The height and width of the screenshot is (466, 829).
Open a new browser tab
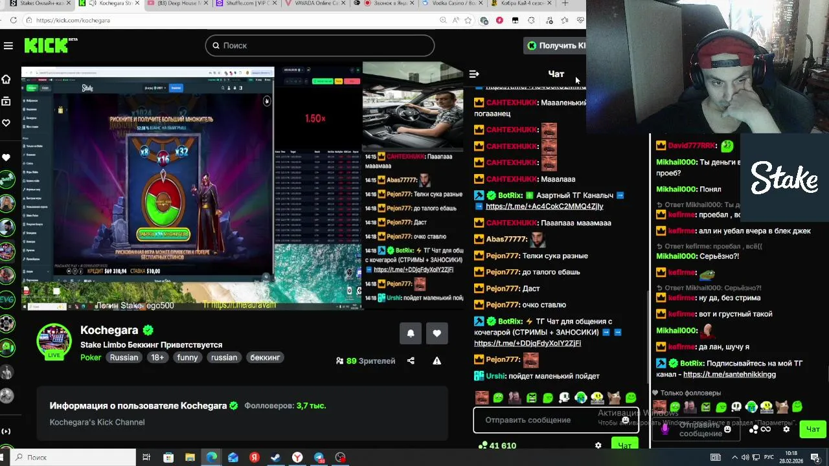click(565, 3)
